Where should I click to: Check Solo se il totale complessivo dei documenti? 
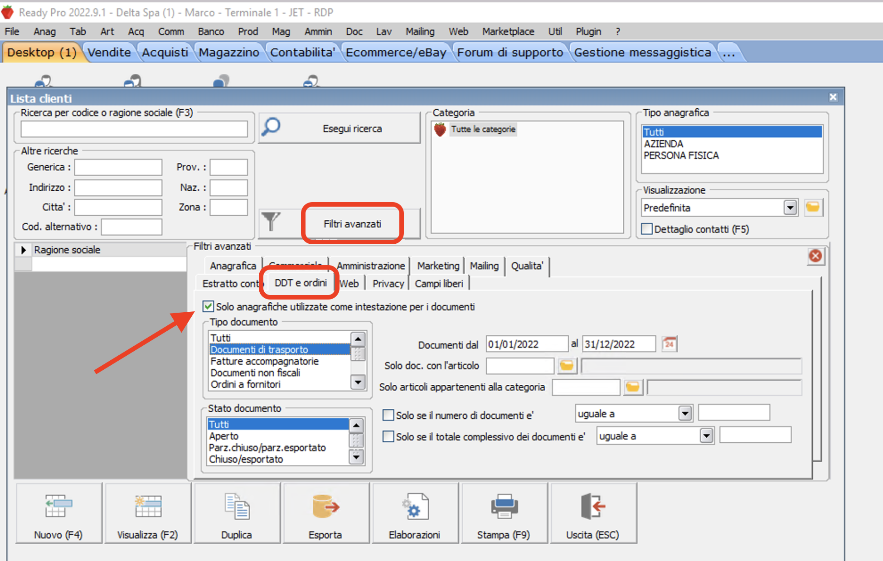click(x=388, y=436)
